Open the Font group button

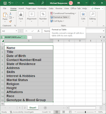click(x=21, y=17)
